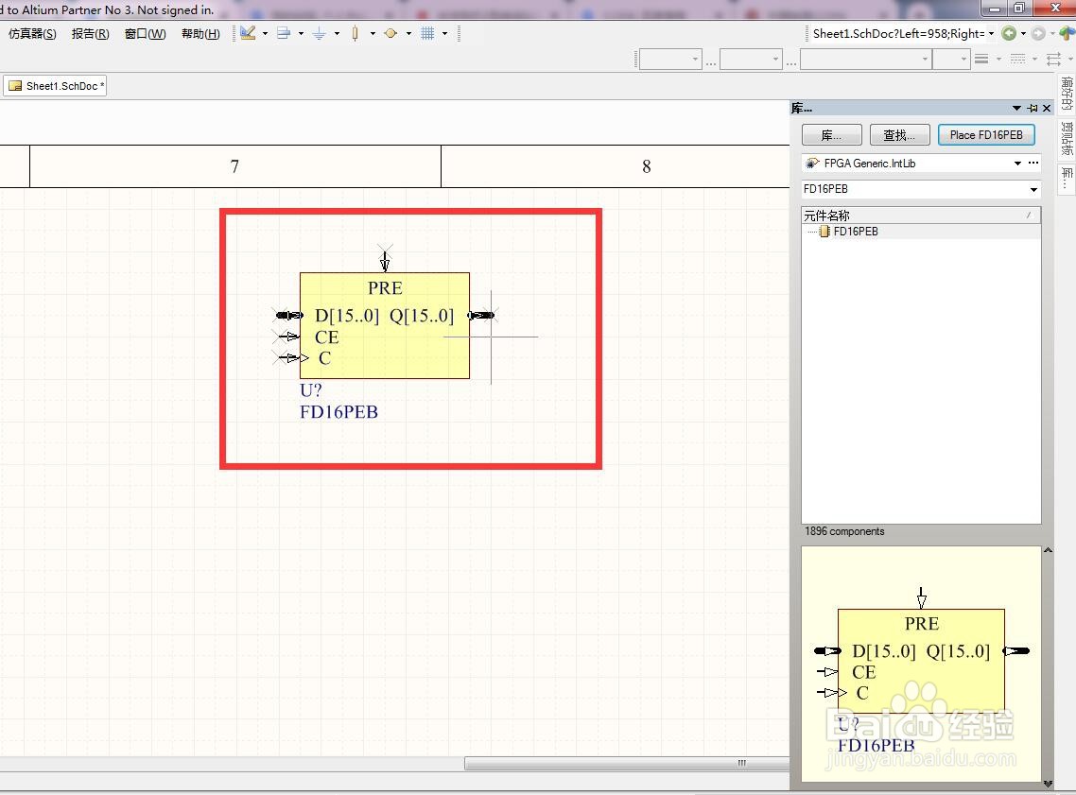The image size is (1076, 795).
Task: Expand the grids dropdown arrow
Action: click(444, 34)
